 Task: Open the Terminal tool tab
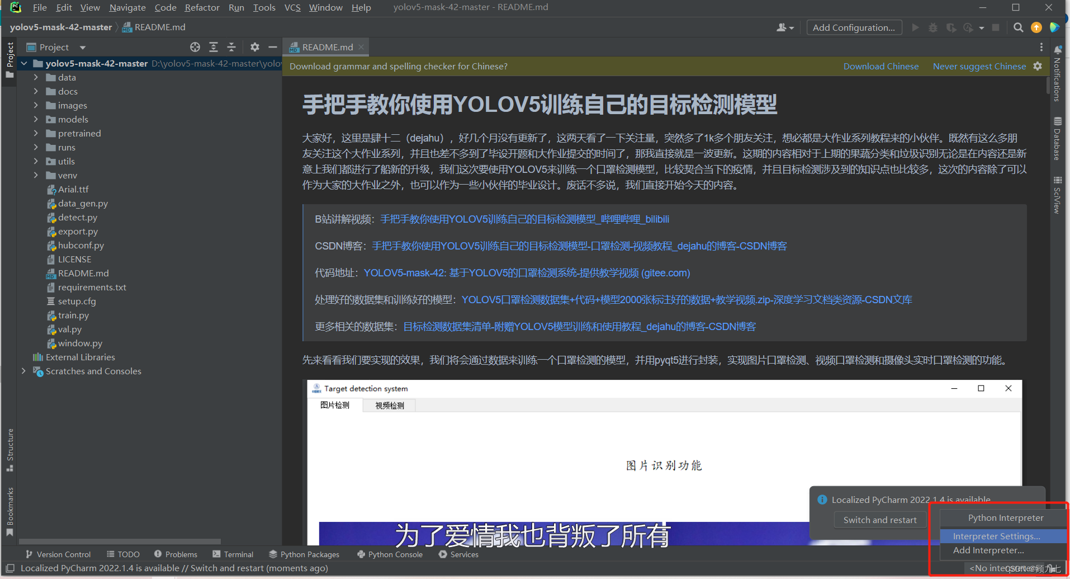tap(233, 554)
